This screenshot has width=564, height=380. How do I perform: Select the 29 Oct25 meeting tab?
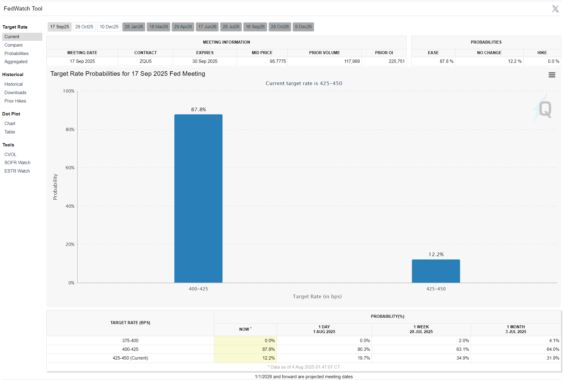point(84,27)
